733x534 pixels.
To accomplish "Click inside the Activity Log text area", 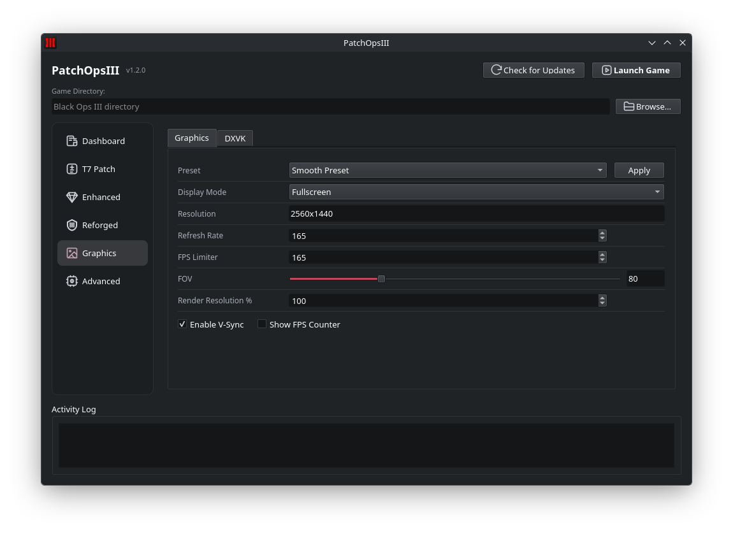I will (366, 445).
